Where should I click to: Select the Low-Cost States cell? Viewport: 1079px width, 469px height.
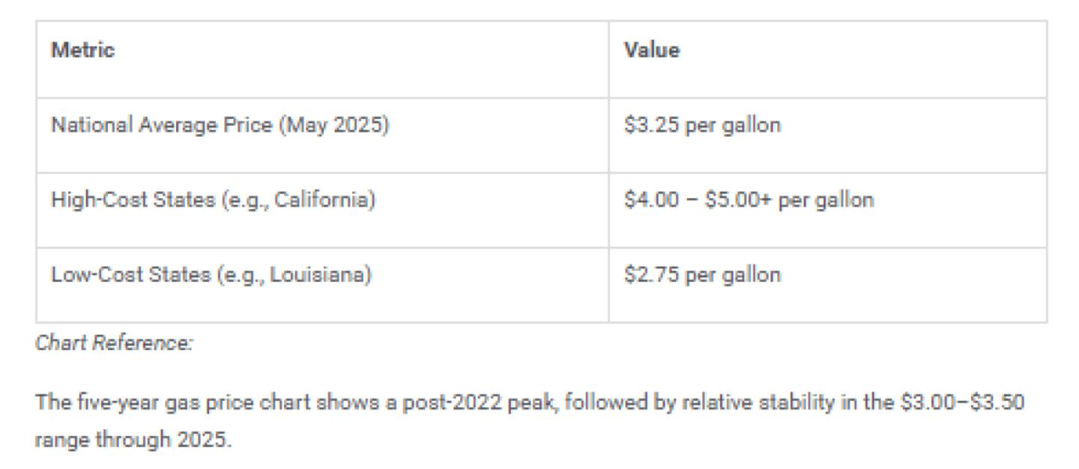[211, 275]
